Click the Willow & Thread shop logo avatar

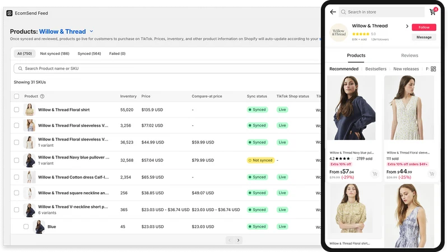tap(339, 32)
